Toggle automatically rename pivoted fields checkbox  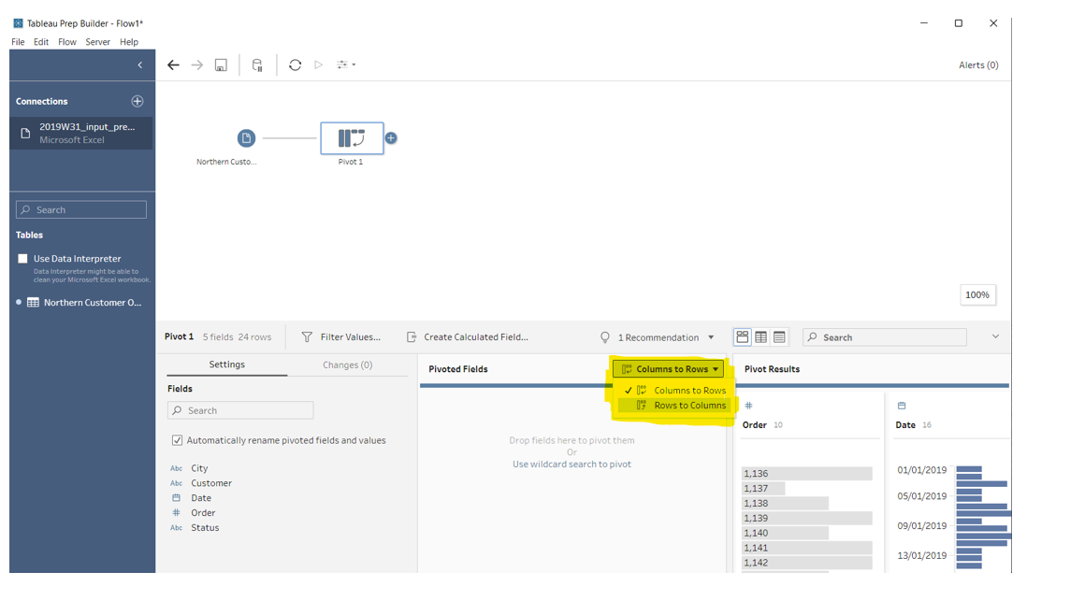177,440
